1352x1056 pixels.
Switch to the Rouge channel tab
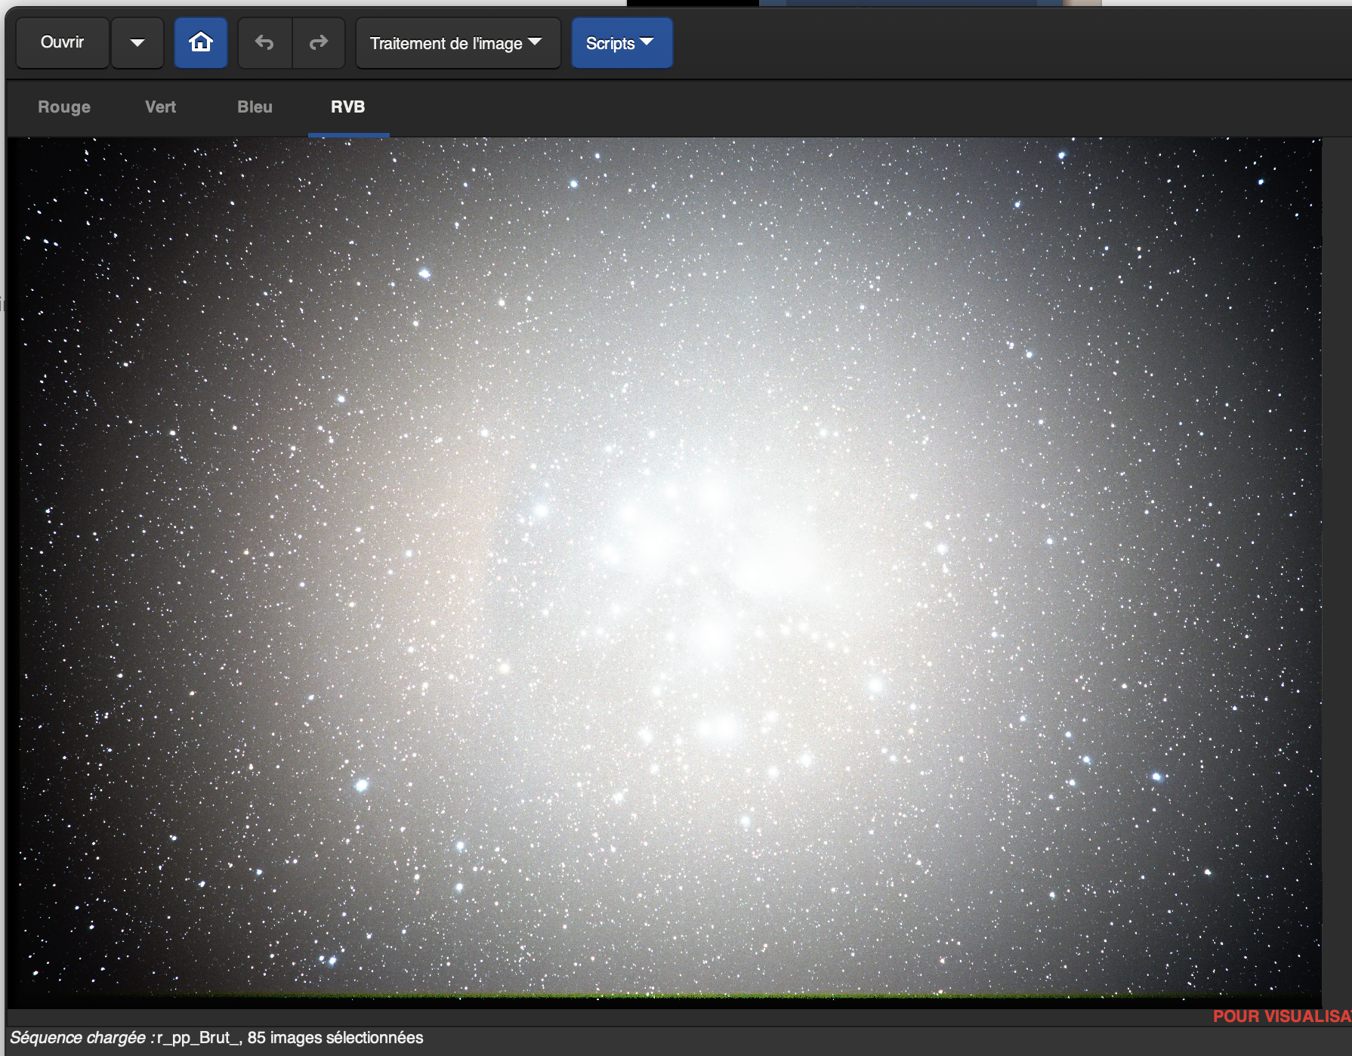[64, 107]
